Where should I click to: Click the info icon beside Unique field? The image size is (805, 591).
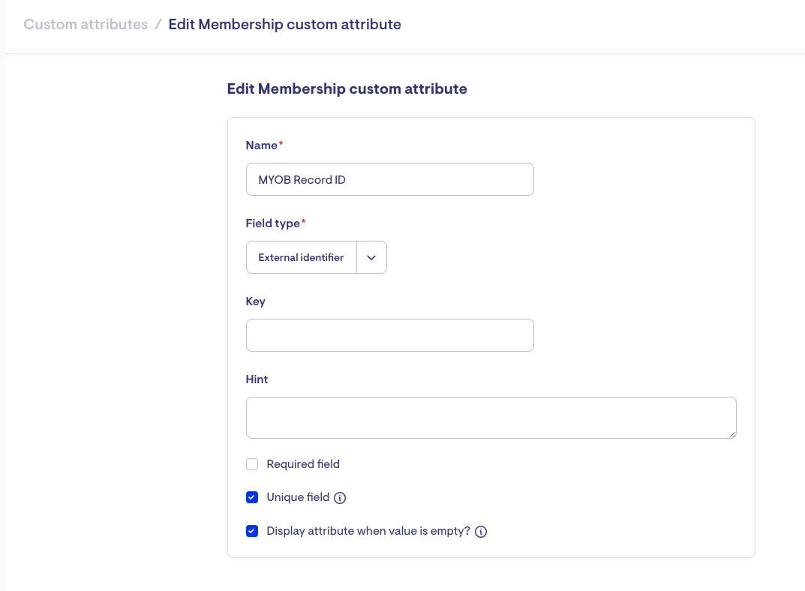[340, 498]
